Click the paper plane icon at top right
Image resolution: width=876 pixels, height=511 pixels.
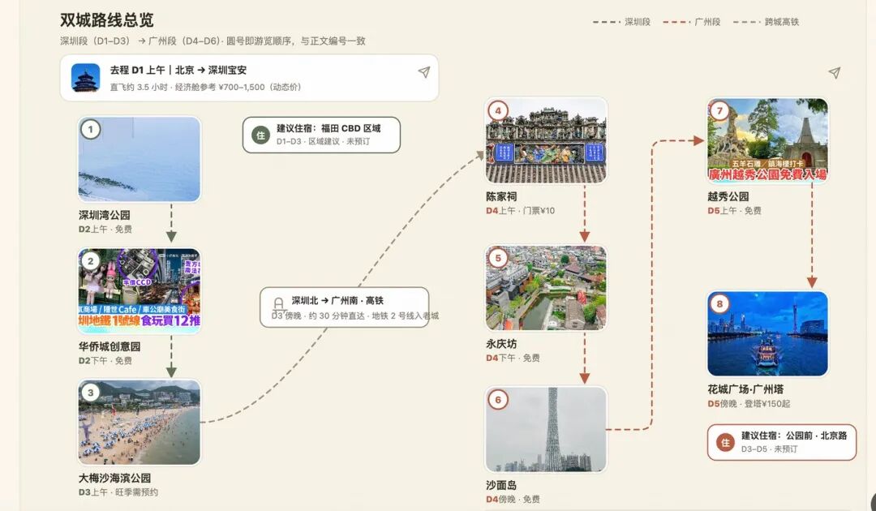coord(834,73)
